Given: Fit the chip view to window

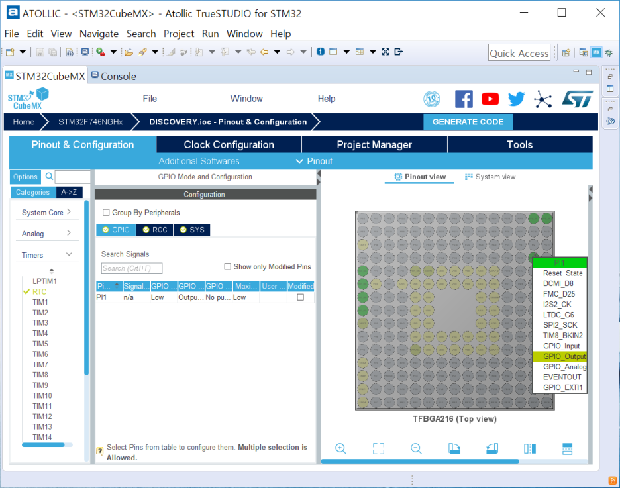Looking at the screenshot, I should [x=378, y=448].
